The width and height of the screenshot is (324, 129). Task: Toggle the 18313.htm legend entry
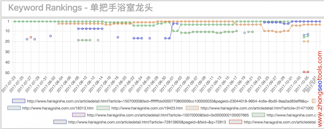click(x=58, y=116)
